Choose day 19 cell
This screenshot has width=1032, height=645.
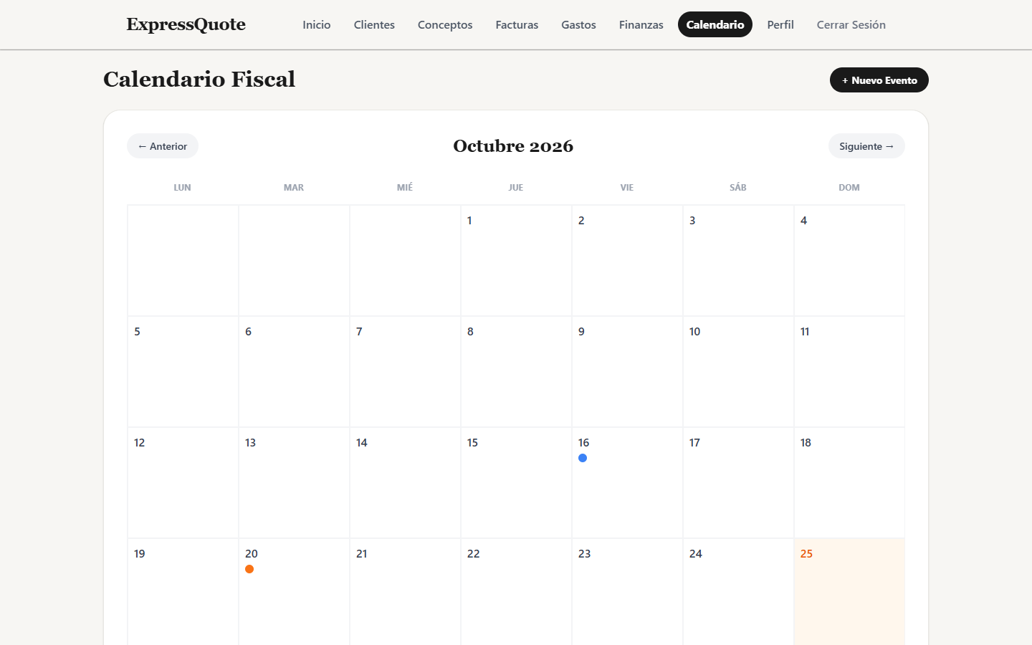coord(183,592)
